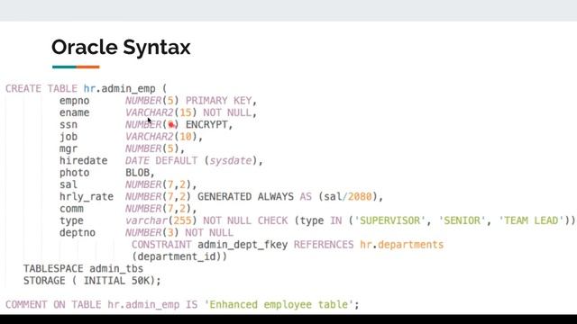This screenshot has height=324, width=577.
Task: Click the 'type' column name at row start
Action: coord(71,220)
